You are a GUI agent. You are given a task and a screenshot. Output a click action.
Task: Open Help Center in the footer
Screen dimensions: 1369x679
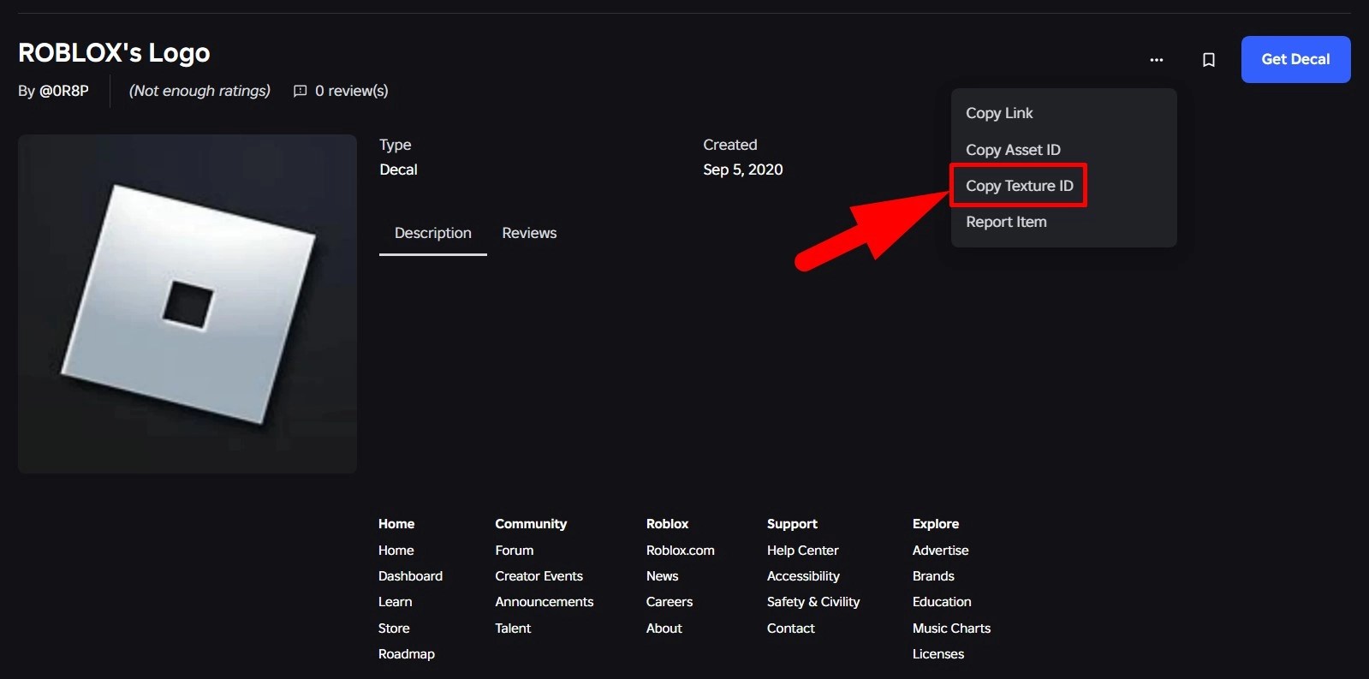802,551
